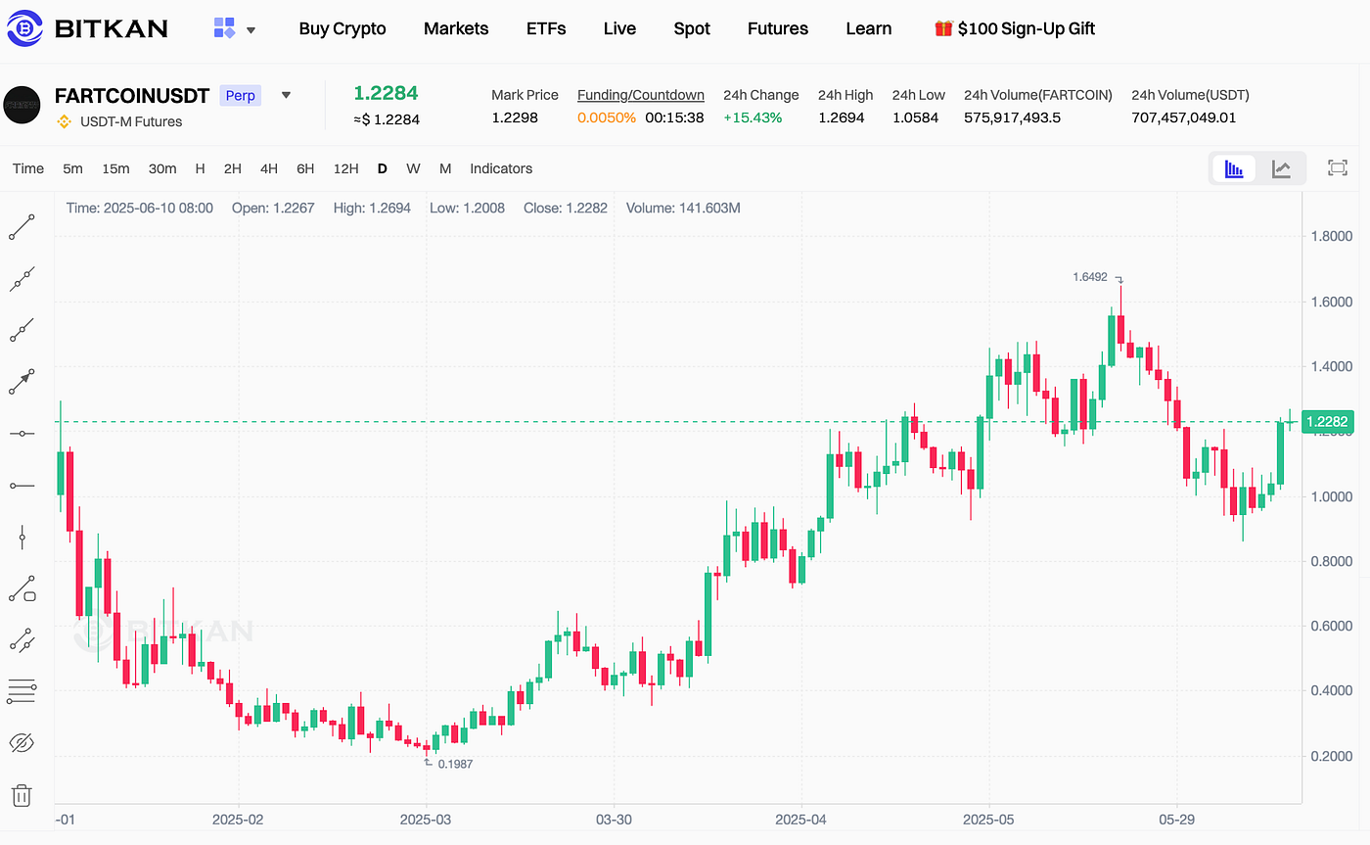Click the 24h Change +15.43% value
The width and height of the screenshot is (1370, 845).
[x=753, y=117]
